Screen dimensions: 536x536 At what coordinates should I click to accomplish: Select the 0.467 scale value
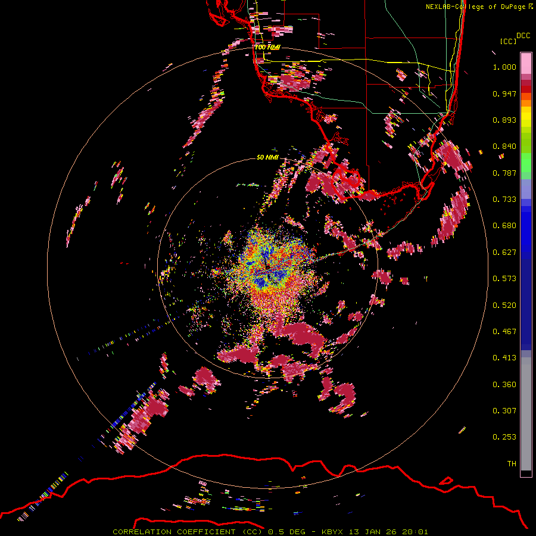(504, 332)
